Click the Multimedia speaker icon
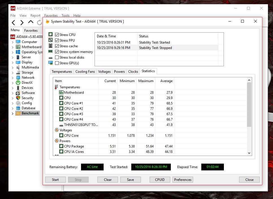This screenshot has width=273, height=199. 18,67
